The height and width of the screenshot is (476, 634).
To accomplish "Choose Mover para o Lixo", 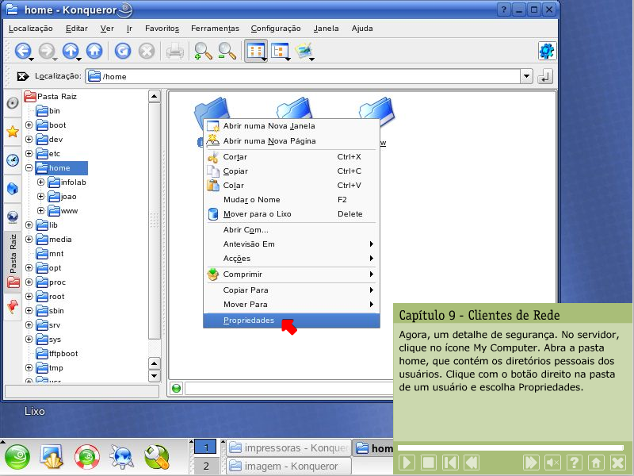I will tap(257, 213).
